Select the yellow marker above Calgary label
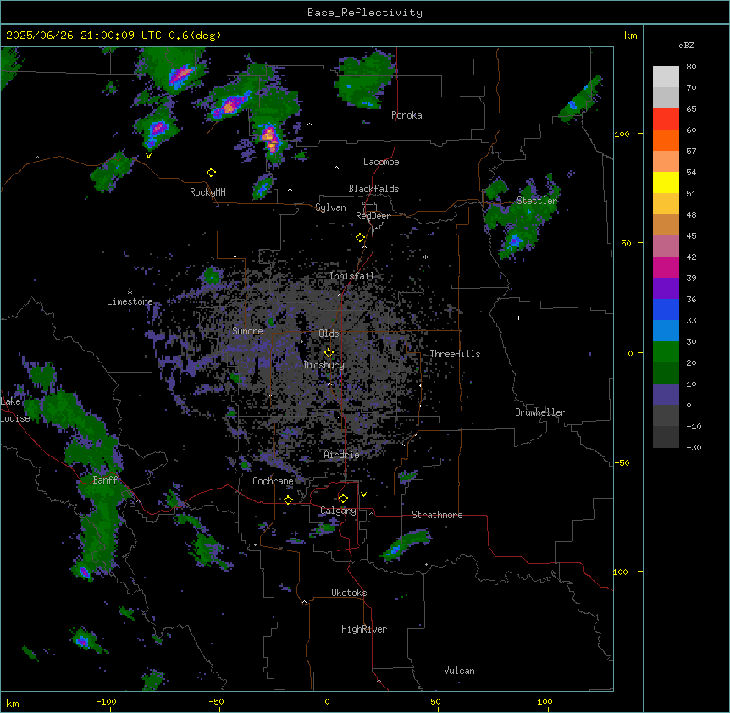 (x=343, y=499)
